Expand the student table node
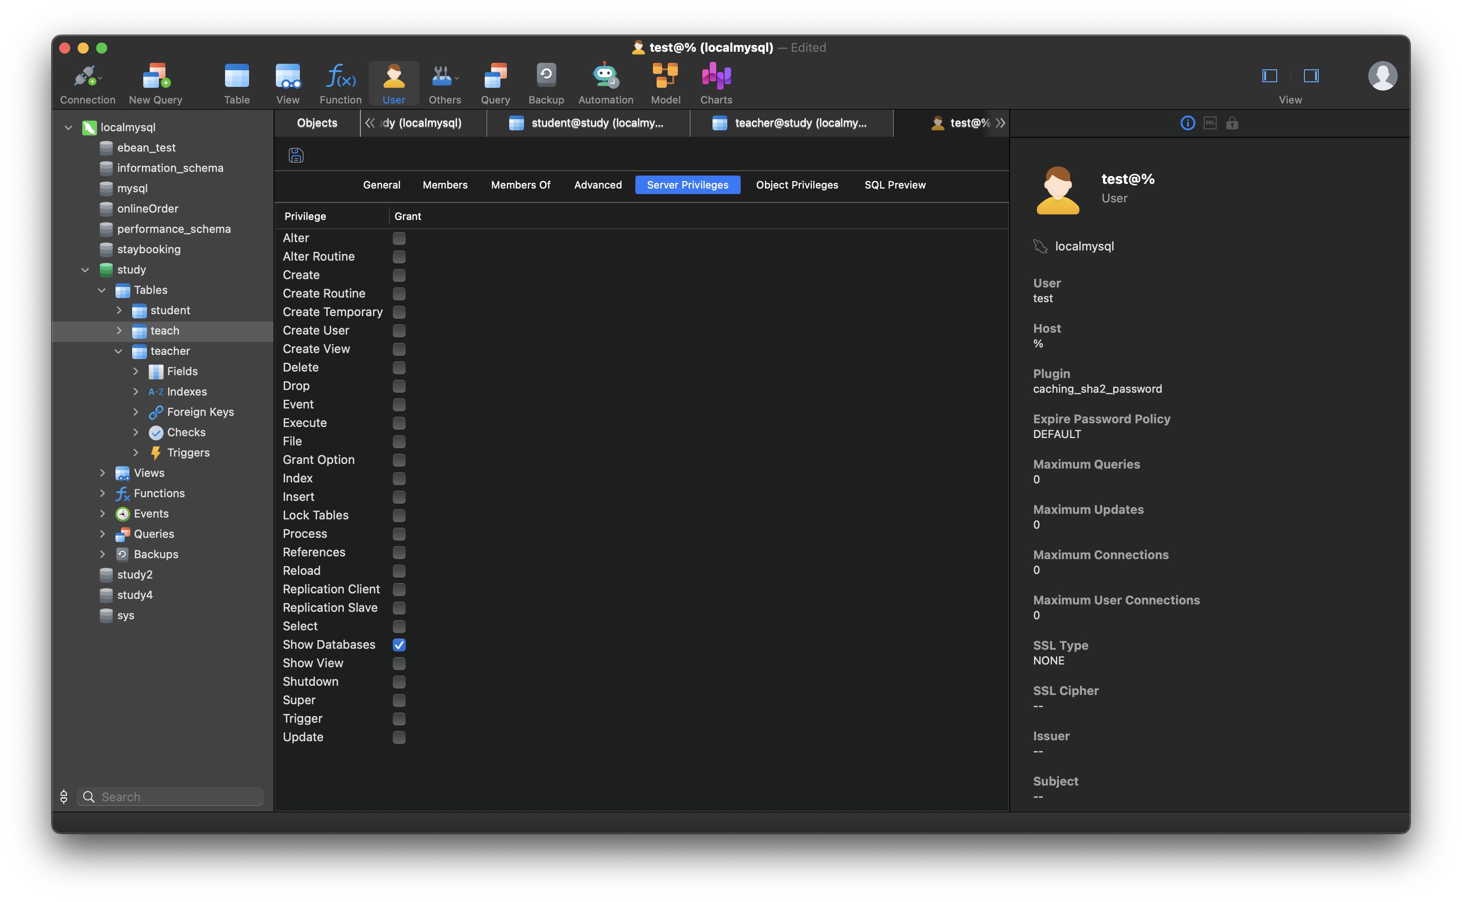 [x=119, y=310]
